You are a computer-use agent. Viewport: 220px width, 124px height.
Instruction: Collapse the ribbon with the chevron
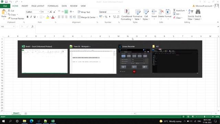tap(218, 22)
